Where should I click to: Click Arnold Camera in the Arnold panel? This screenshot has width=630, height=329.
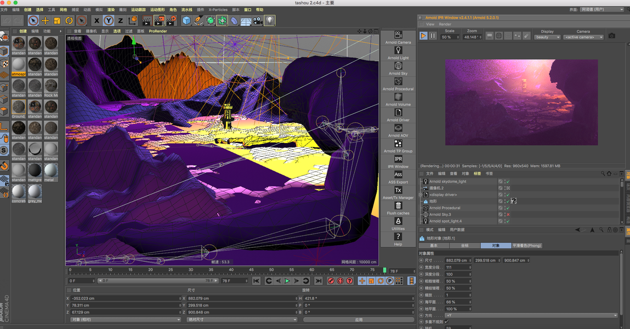[x=398, y=37]
